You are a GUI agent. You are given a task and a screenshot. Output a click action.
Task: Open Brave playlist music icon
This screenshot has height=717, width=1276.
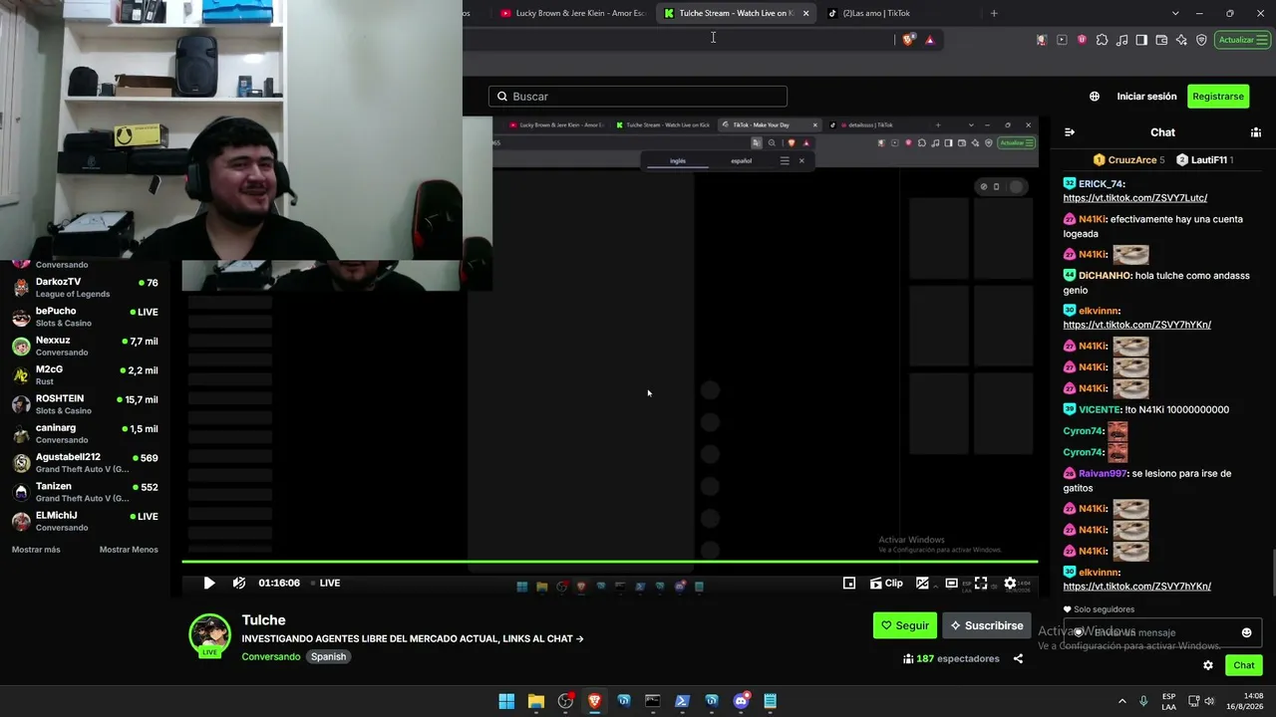click(1122, 40)
